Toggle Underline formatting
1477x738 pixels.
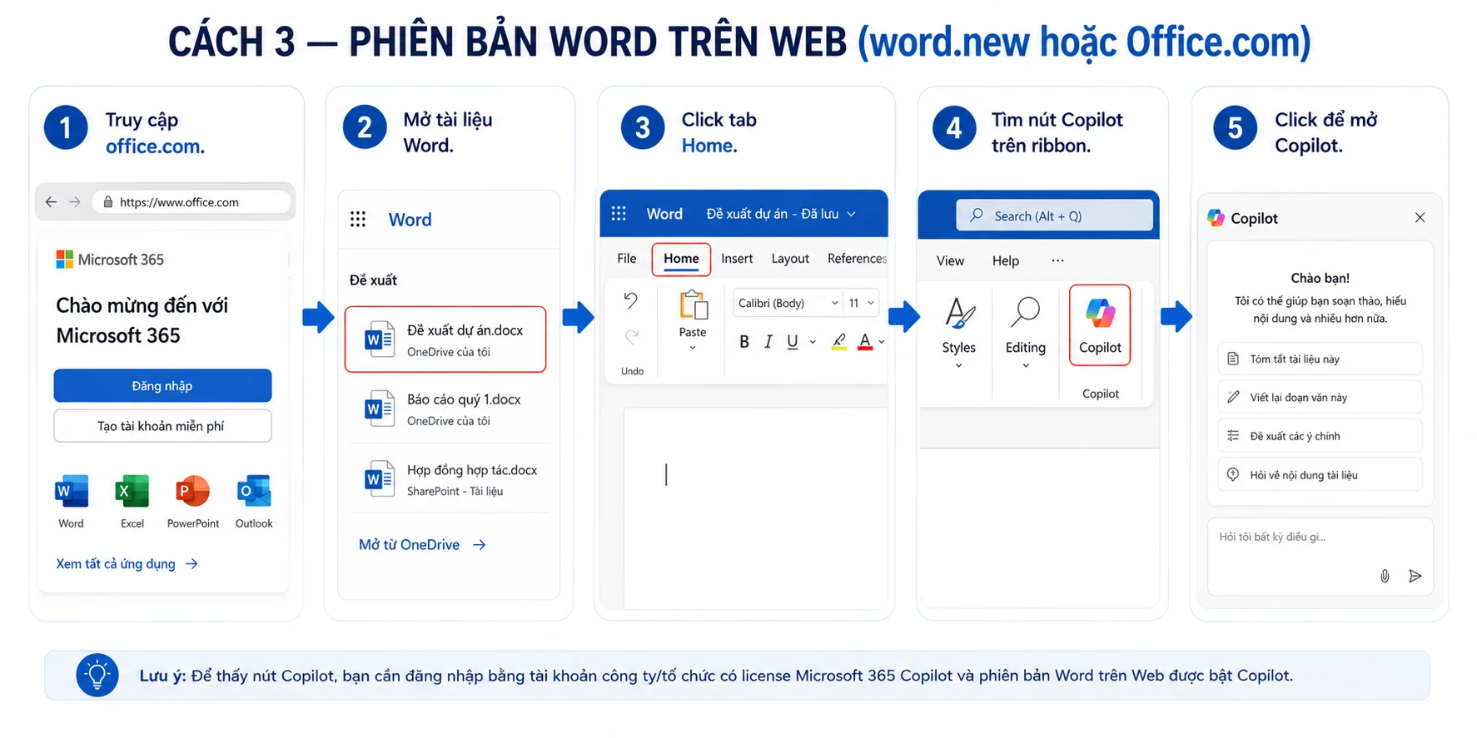(793, 342)
